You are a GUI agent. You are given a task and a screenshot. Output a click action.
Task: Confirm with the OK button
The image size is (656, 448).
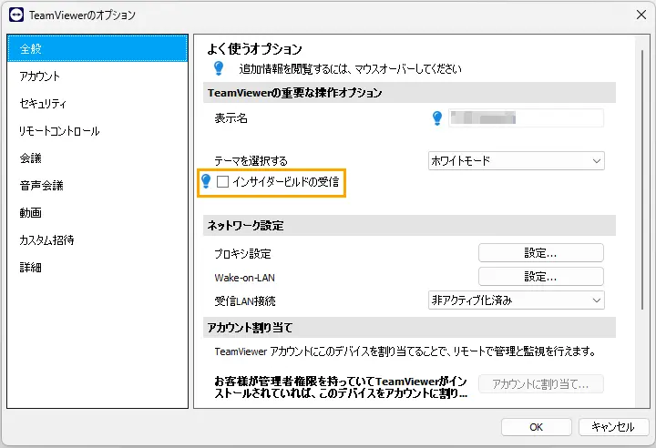[x=537, y=427]
